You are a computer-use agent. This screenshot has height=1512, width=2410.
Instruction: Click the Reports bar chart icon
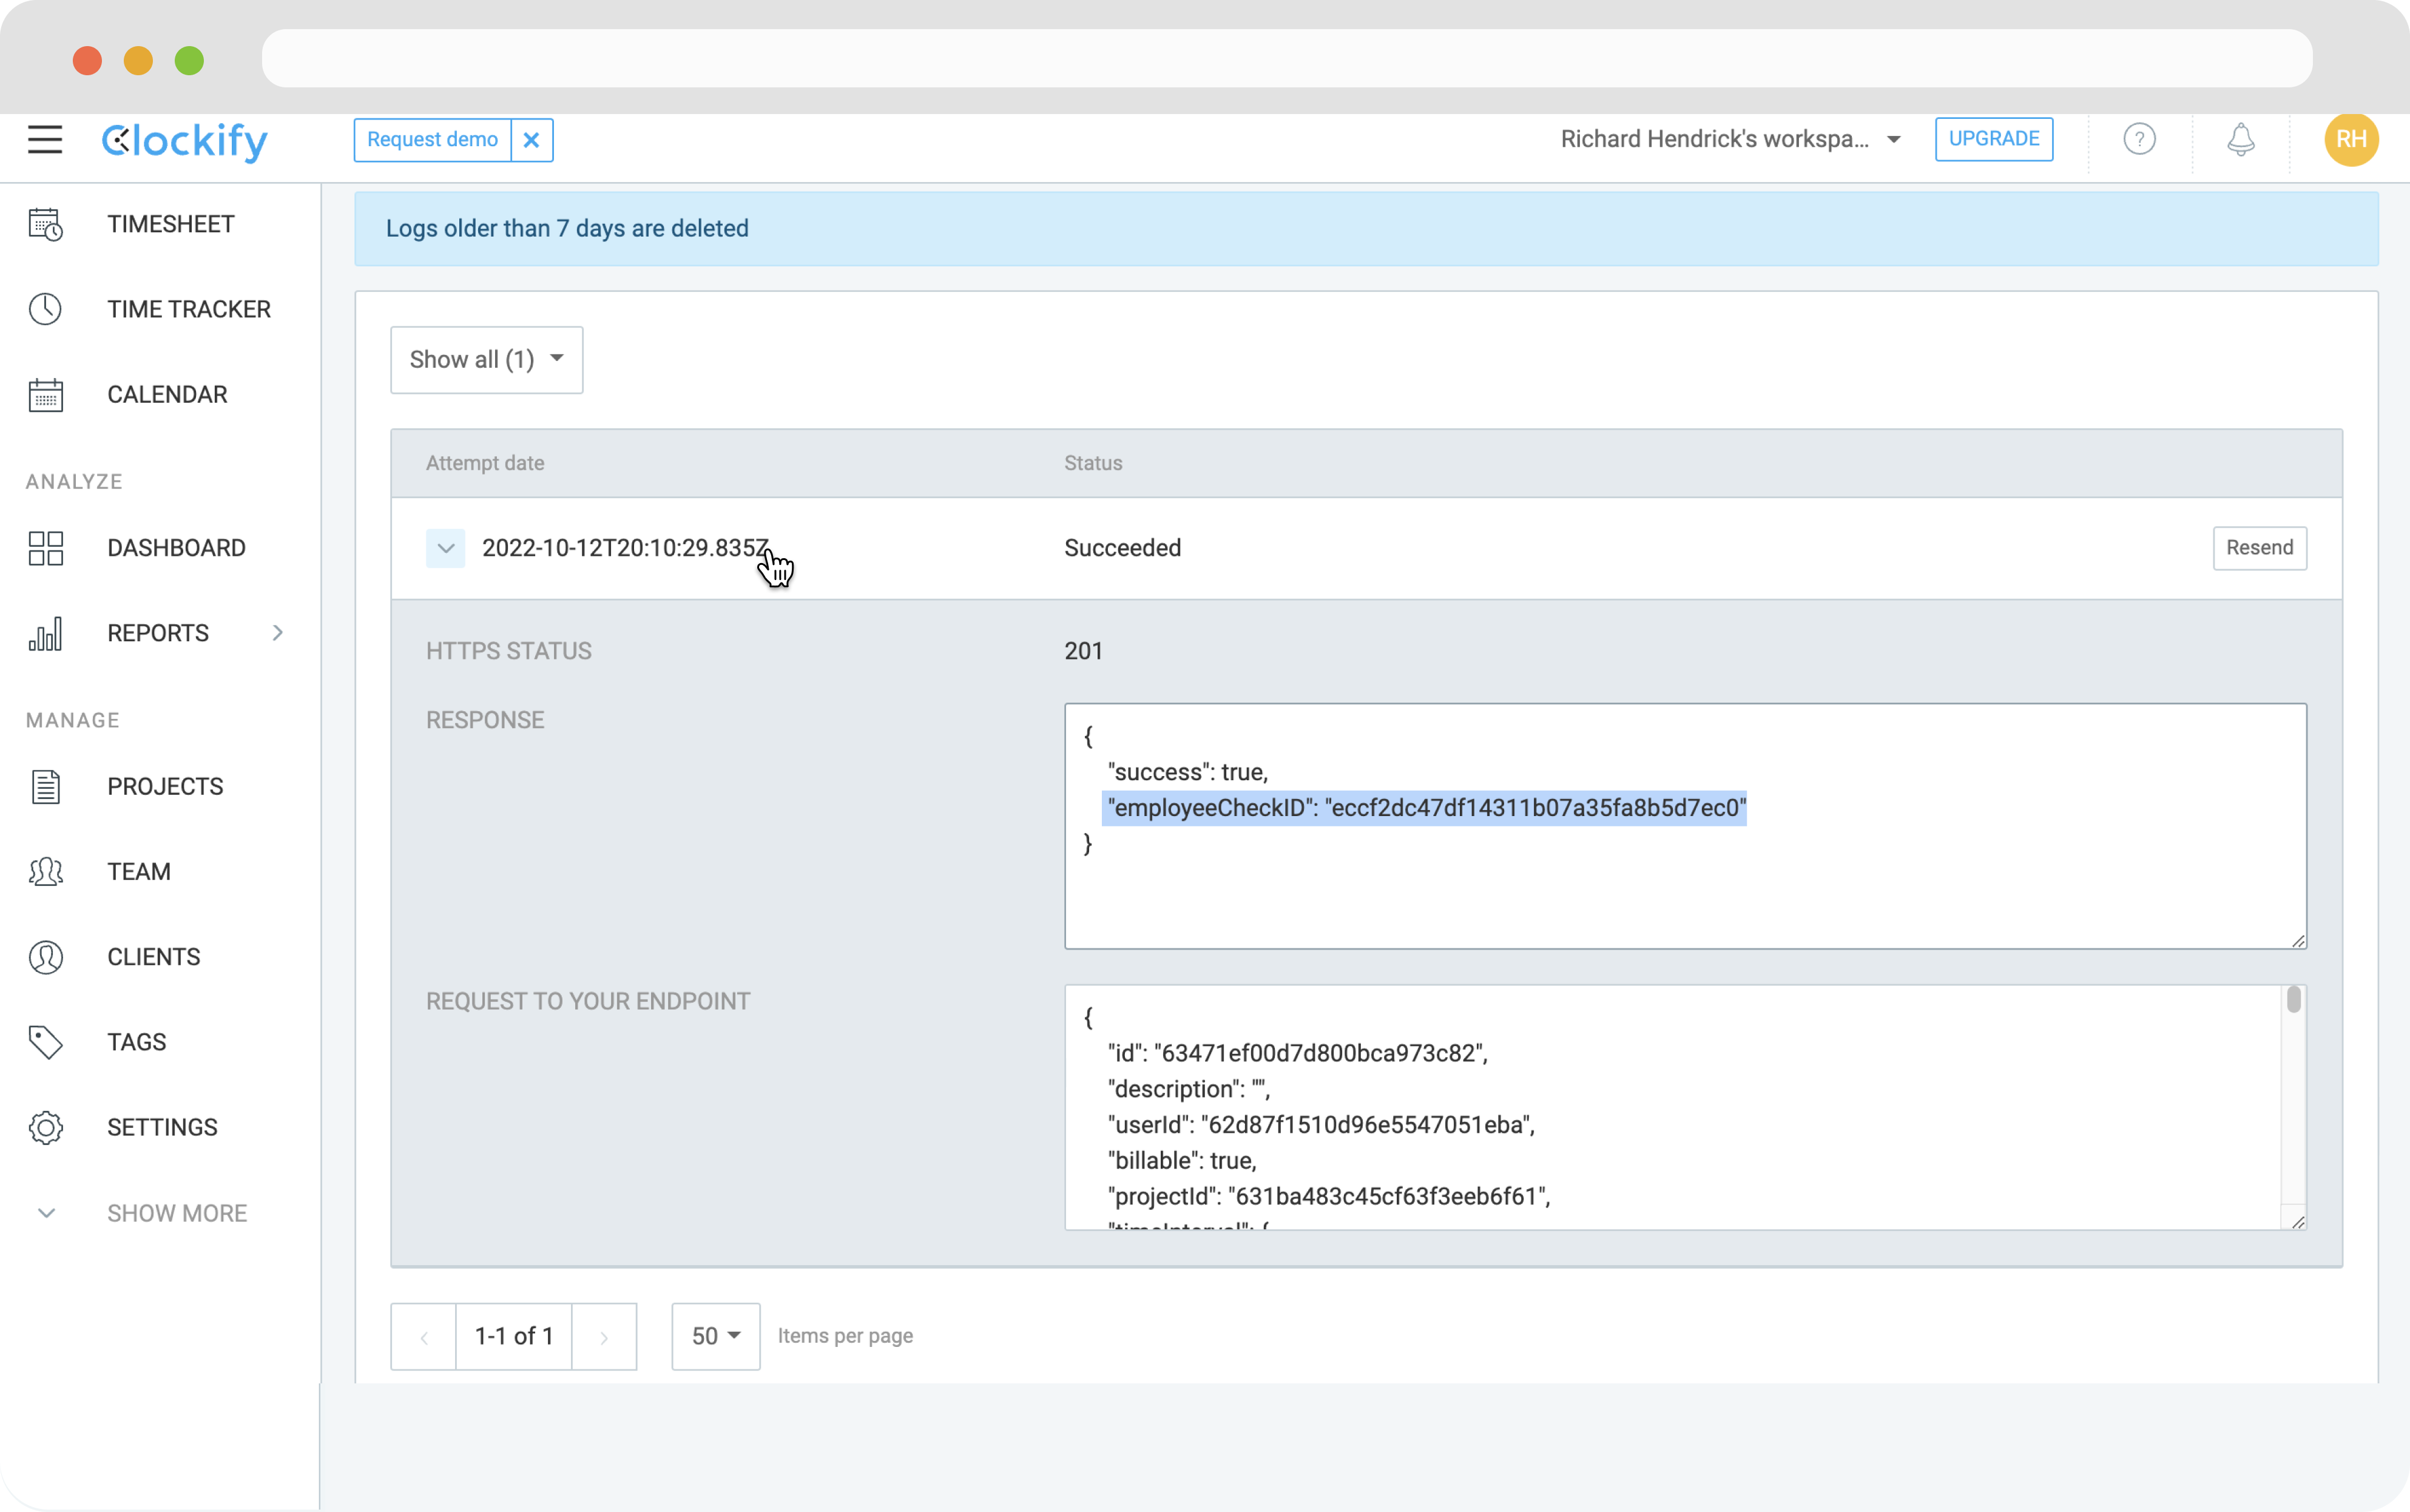click(x=46, y=633)
